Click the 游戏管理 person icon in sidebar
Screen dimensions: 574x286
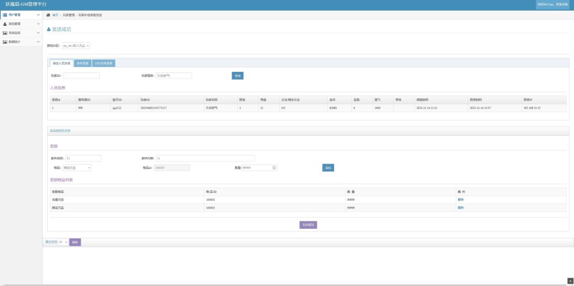4,24
